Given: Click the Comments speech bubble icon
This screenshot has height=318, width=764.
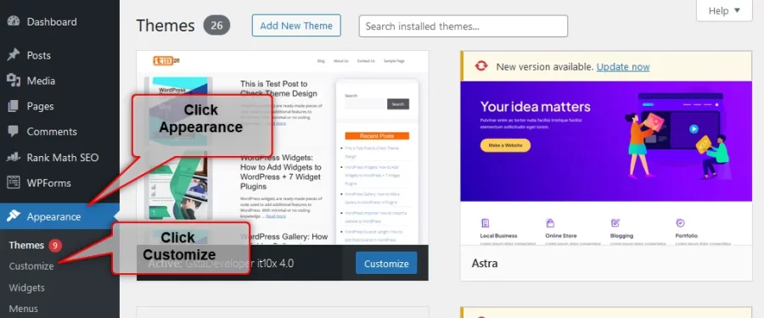Looking at the screenshot, I should point(13,131).
